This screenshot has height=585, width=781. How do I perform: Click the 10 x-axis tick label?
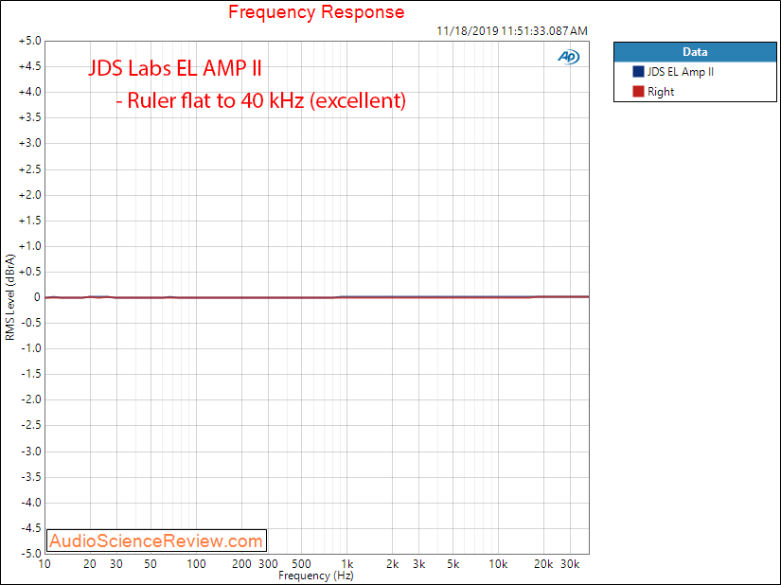click(44, 564)
